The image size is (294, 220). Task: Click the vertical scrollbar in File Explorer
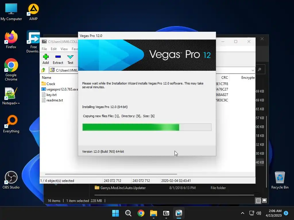(266, 152)
